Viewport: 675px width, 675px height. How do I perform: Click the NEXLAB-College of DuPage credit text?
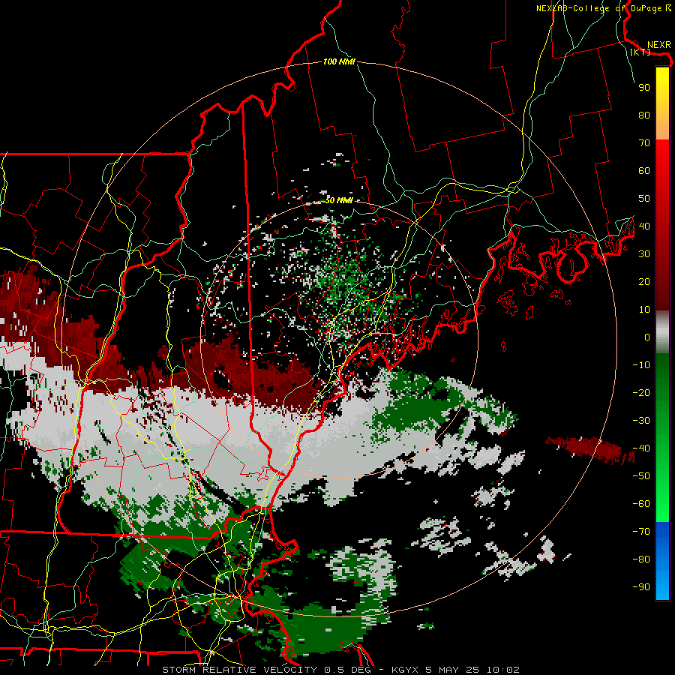click(603, 8)
